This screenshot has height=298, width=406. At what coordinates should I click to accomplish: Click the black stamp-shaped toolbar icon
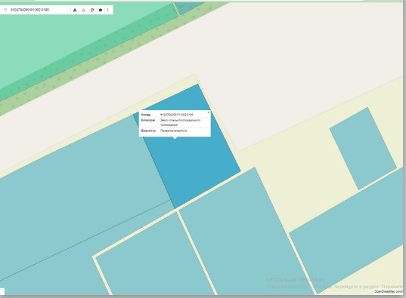click(x=75, y=10)
